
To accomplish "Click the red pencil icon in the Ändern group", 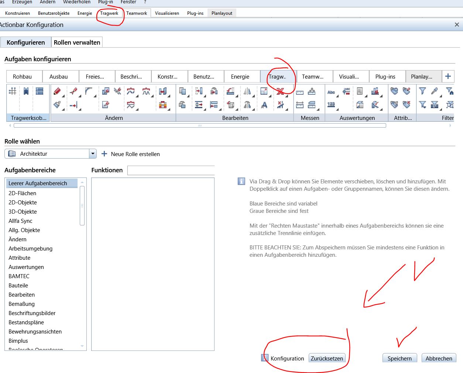I will (x=57, y=91).
